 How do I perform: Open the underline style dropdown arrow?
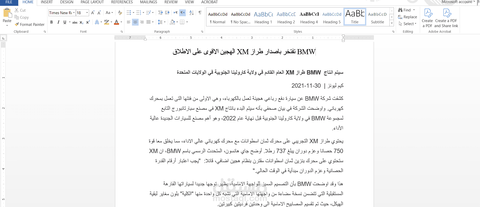[x=70, y=22]
